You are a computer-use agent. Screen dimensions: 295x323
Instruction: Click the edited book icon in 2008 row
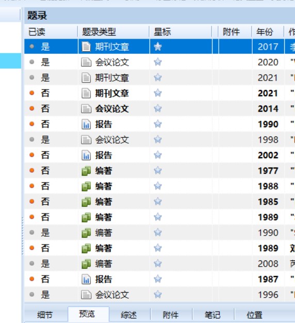click(86, 264)
